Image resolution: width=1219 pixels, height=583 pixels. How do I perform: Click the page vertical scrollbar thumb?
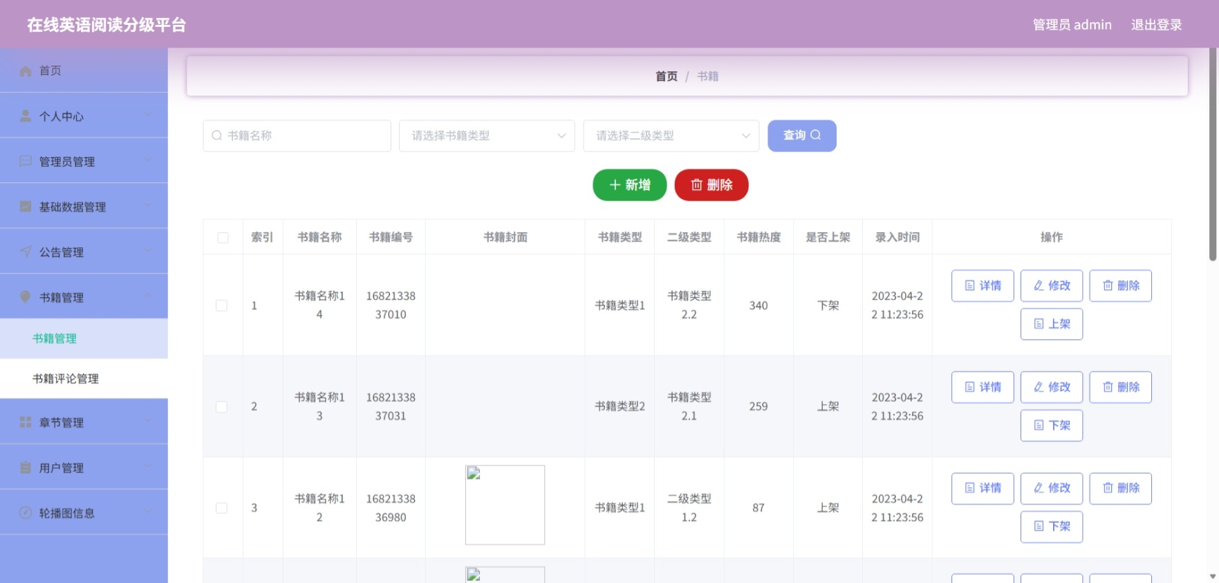1213,155
